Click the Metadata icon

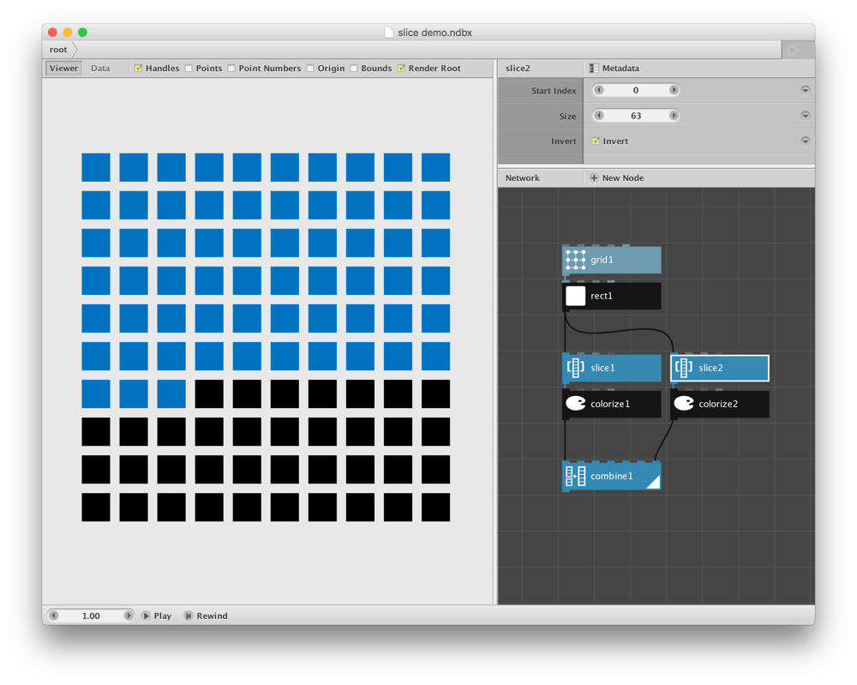click(x=594, y=69)
